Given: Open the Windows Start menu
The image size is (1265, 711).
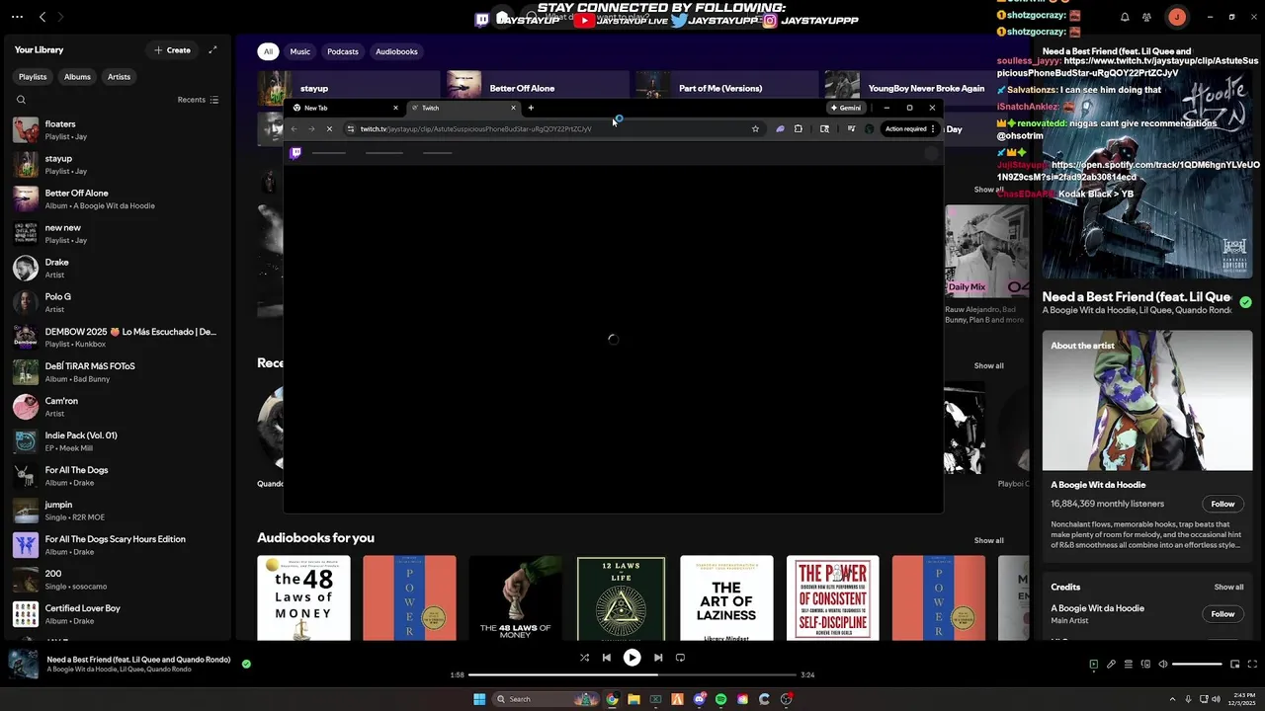Looking at the screenshot, I should click(479, 699).
